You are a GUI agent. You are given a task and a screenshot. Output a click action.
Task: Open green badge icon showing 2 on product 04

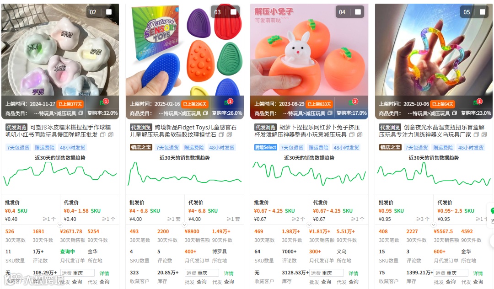tap(353, 102)
